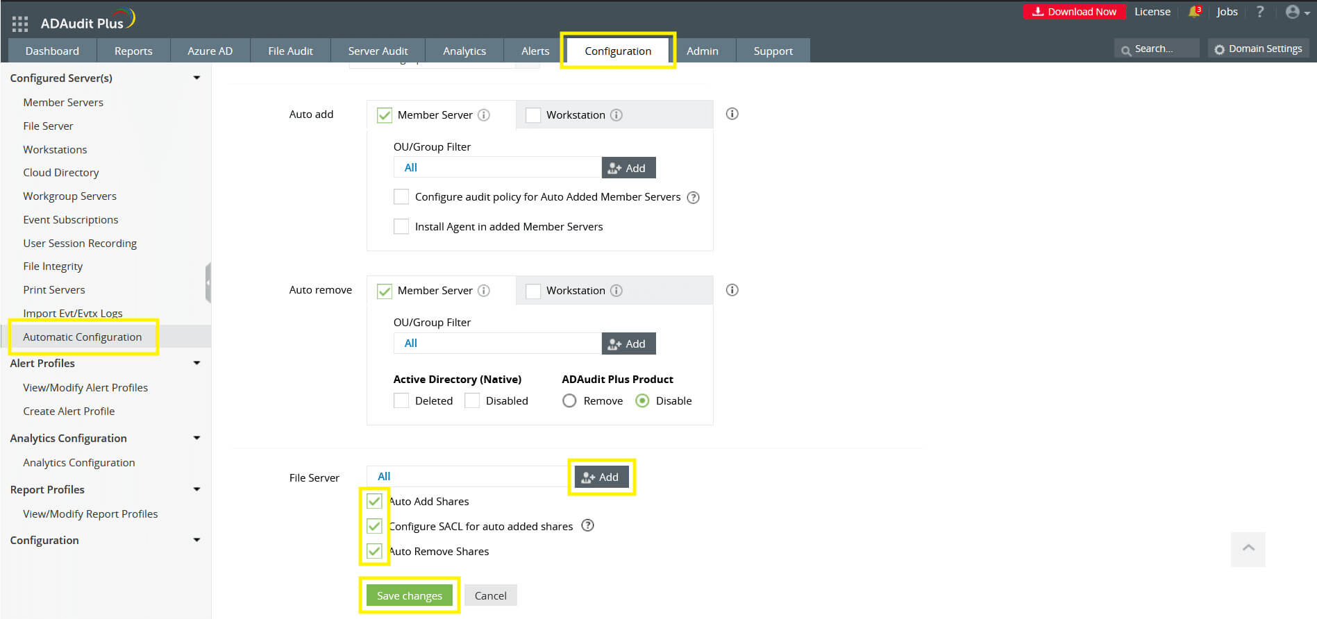Toggle Auto add Member Server checkbox
The width and height of the screenshot is (1317, 619).
[384, 115]
